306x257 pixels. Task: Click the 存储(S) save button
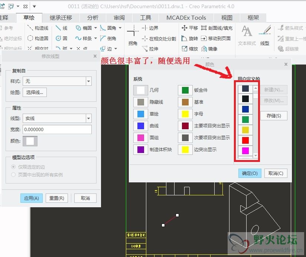[x=274, y=116]
